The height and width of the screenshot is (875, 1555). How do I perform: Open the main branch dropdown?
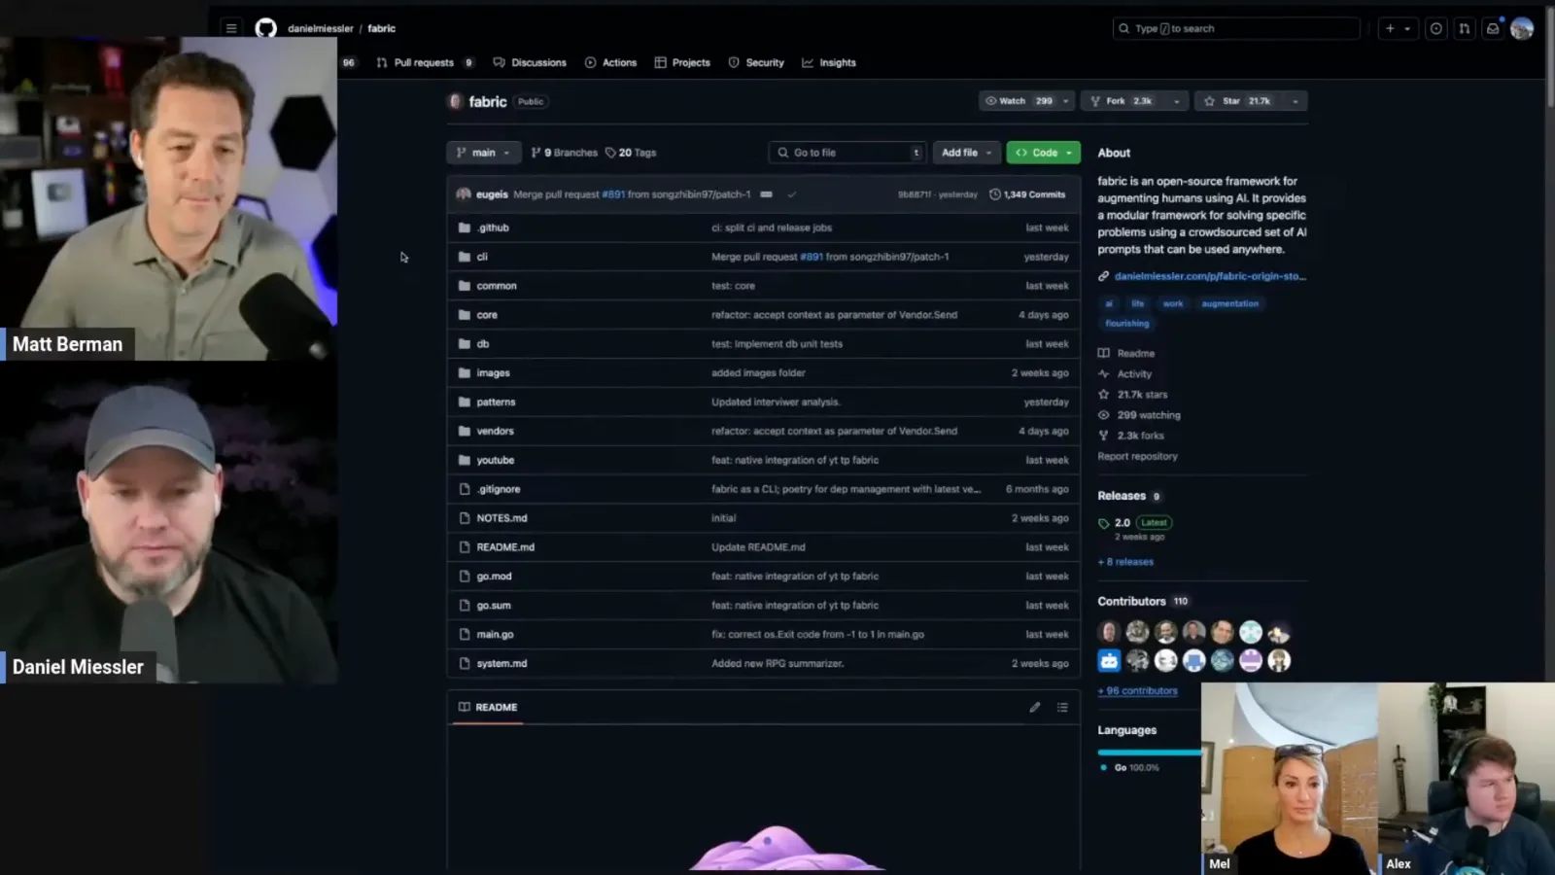[484, 153]
